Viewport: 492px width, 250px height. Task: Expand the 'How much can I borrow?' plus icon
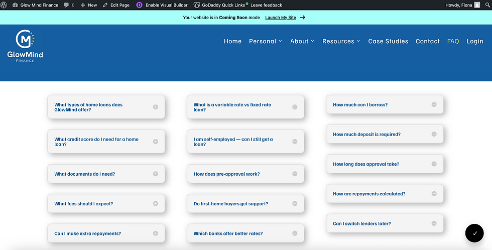(x=434, y=104)
